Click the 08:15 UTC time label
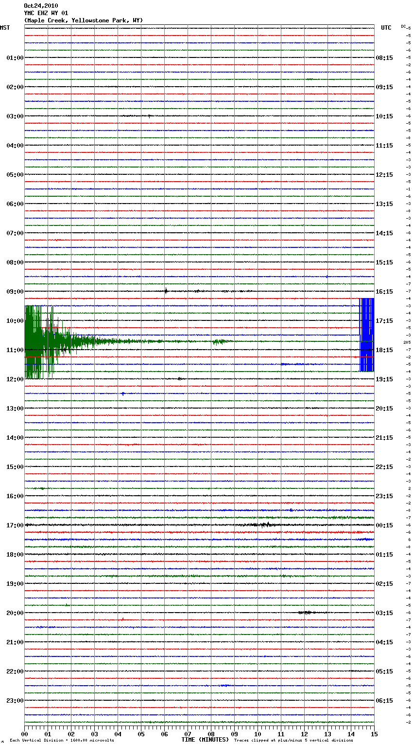This screenshot has height=747, width=413. click(384, 58)
